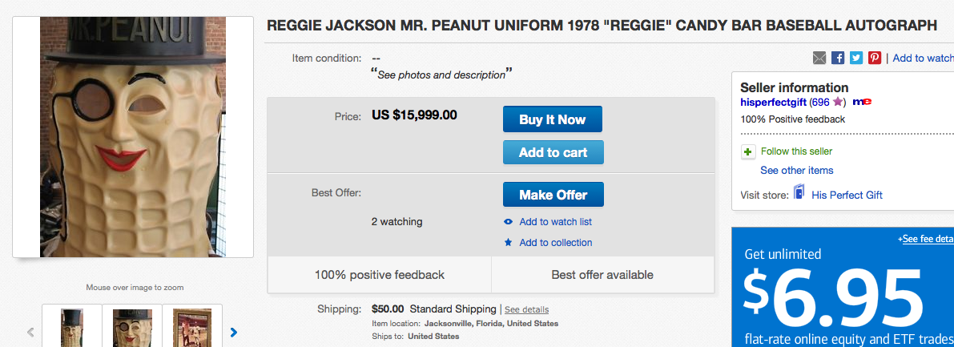This screenshot has height=347, width=954.
Task: Open See other items link
Action: (x=796, y=170)
